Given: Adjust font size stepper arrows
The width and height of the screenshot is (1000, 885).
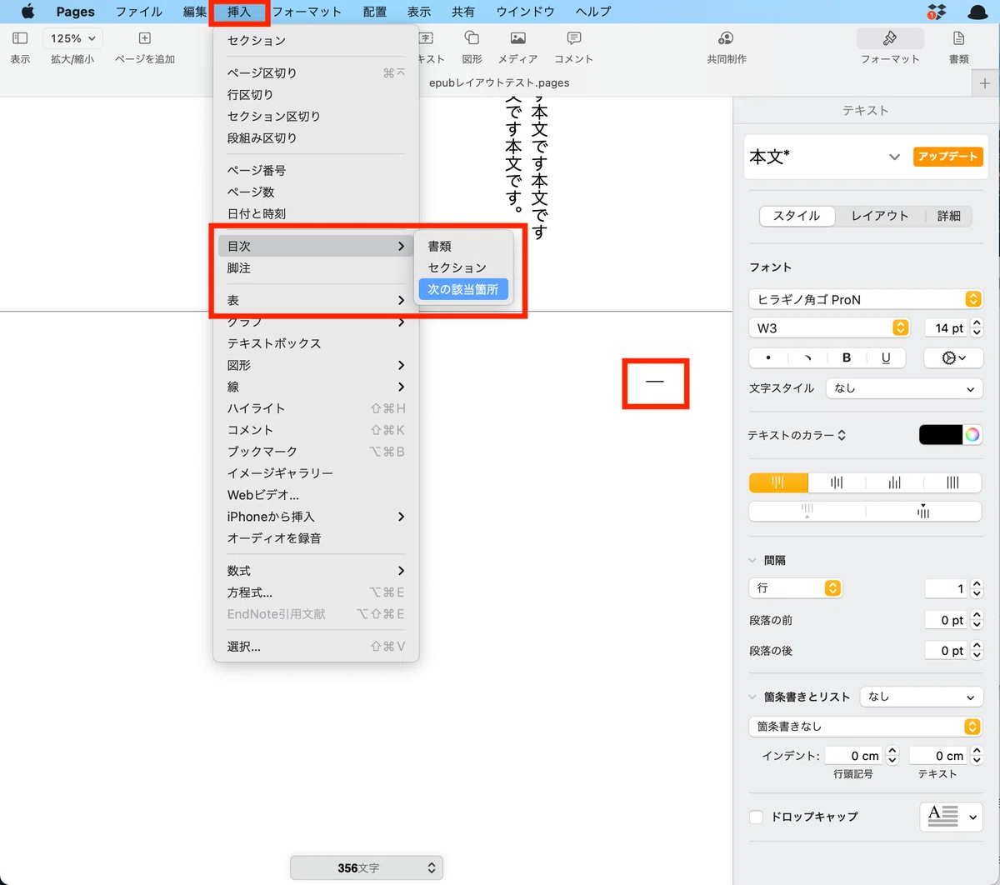Looking at the screenshot, I should coord(977,328).
